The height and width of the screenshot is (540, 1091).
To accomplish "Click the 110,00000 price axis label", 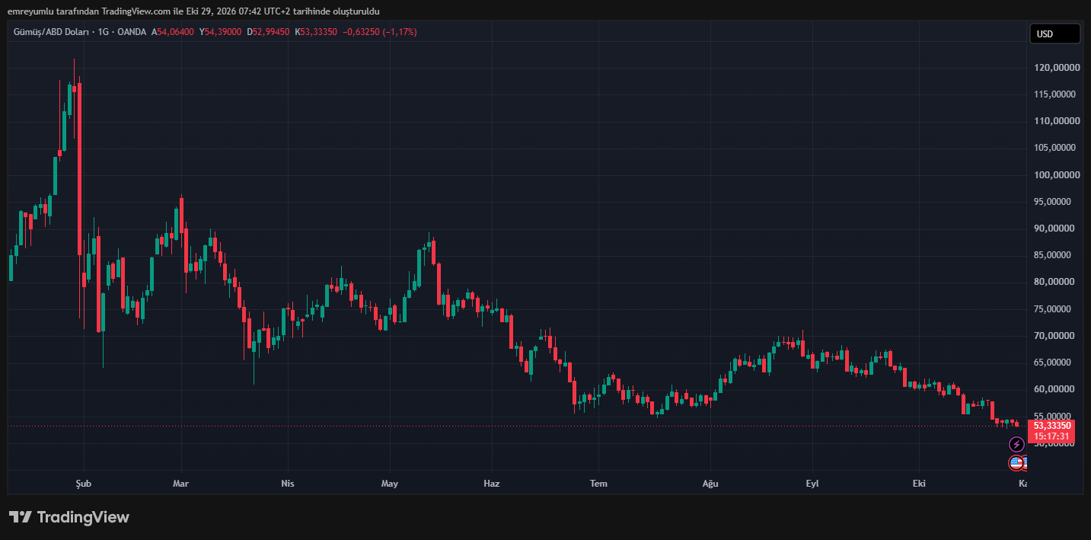I will coord(1057,121).
